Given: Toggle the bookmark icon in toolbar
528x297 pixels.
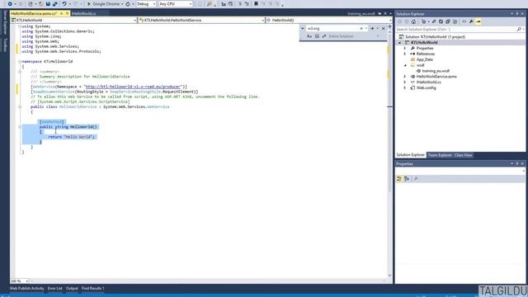Looking at the screenshot, I should click(x=256, y=4).
